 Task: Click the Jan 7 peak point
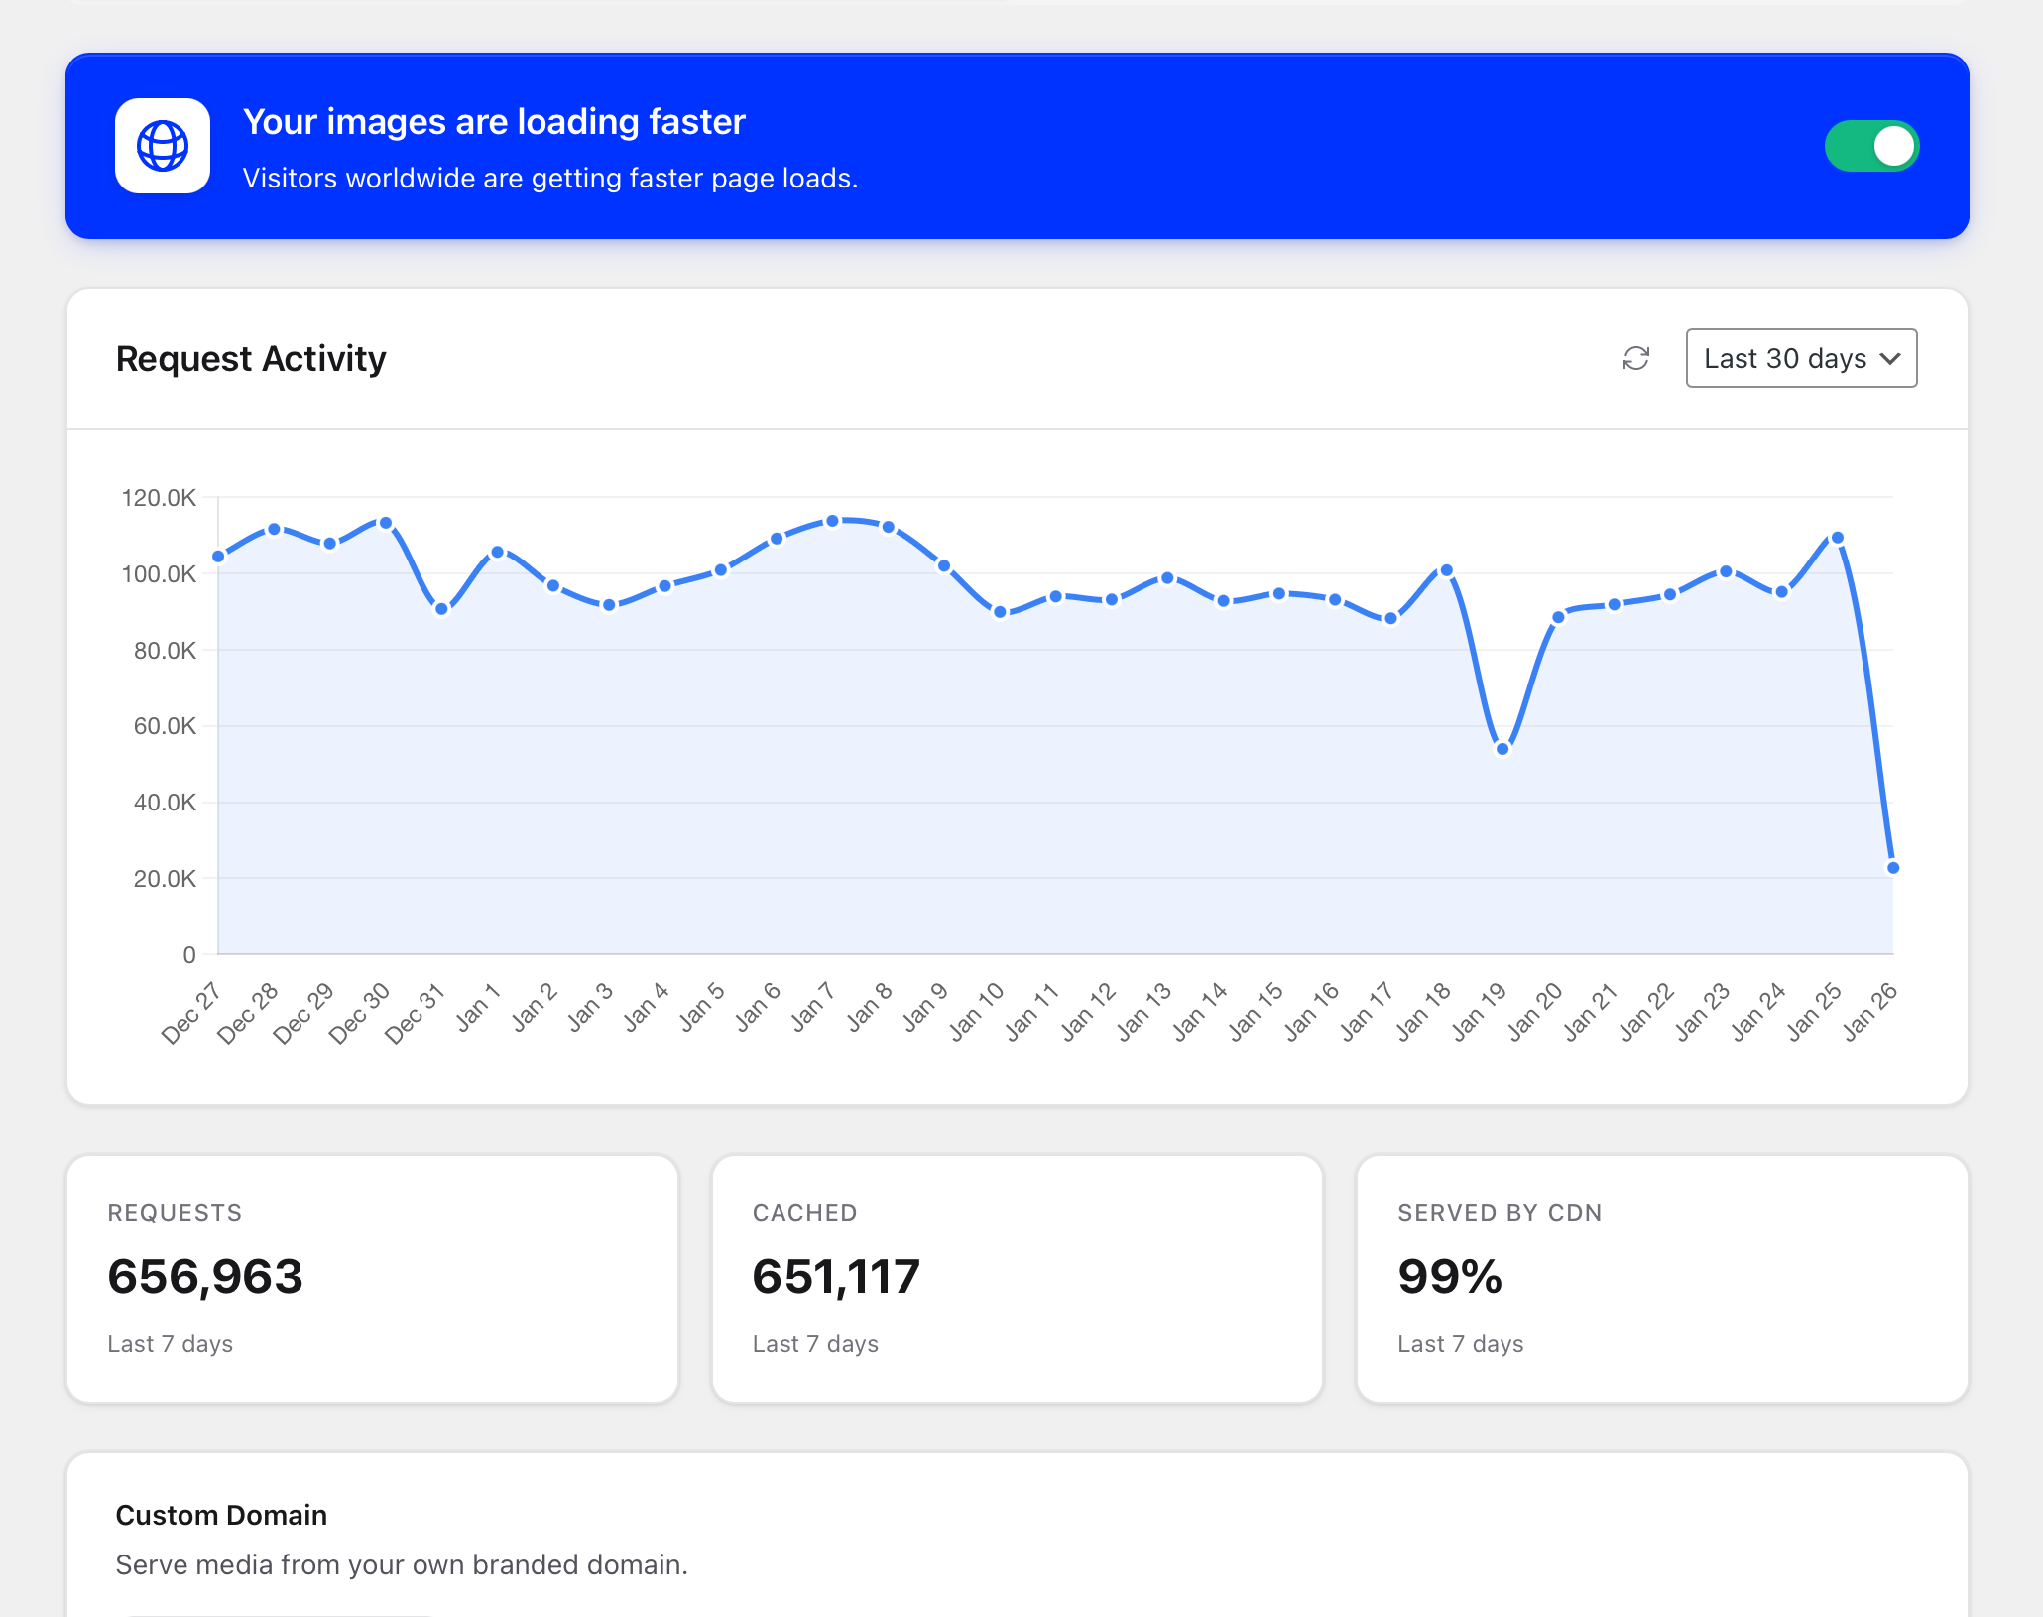[x=833, y=521]
